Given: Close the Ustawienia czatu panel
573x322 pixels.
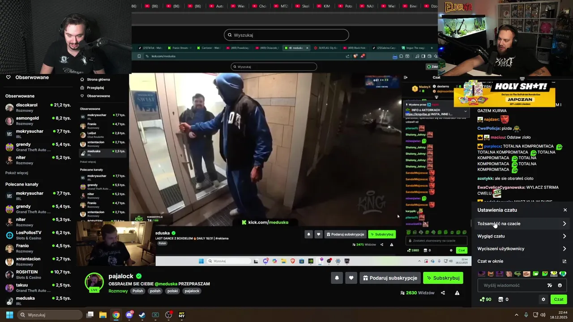Looking at the screenshot, I should 565,210.
